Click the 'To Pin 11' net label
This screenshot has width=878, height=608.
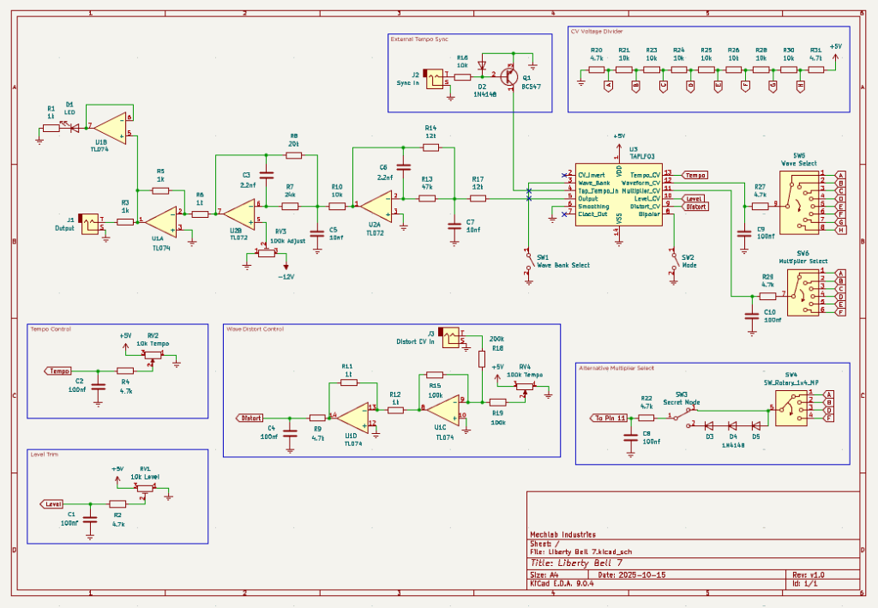(610, 418)
